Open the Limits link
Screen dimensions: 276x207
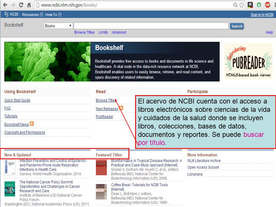103,32
